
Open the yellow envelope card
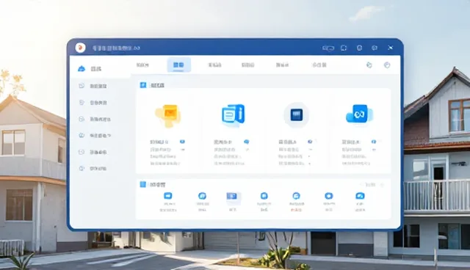168,115
